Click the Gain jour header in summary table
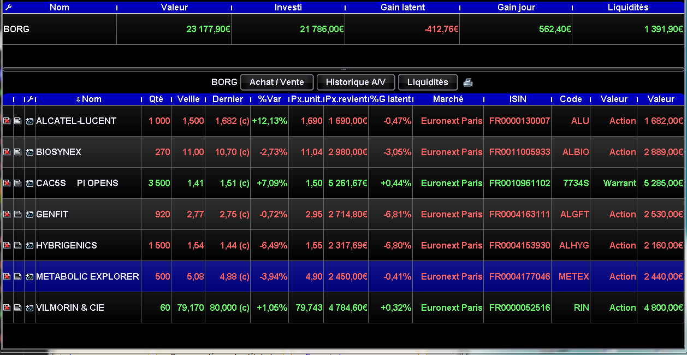687x355 pixels. (x=516, y=7)
